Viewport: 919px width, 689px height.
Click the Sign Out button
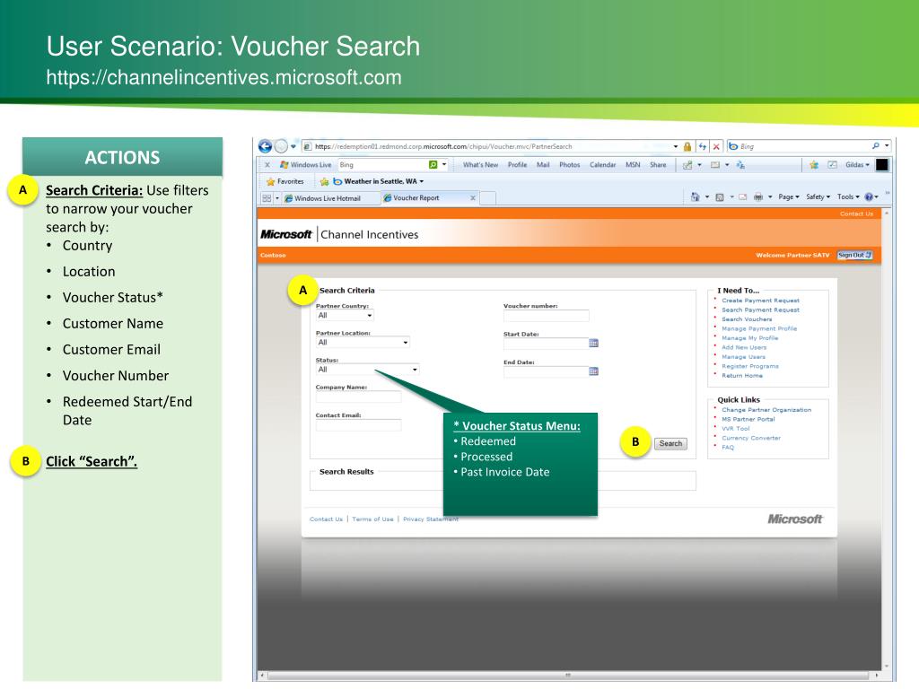click(855, 255)
